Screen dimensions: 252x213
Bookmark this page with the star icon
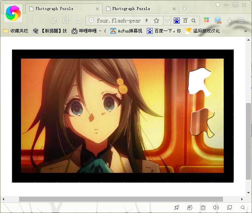(156, 21)
